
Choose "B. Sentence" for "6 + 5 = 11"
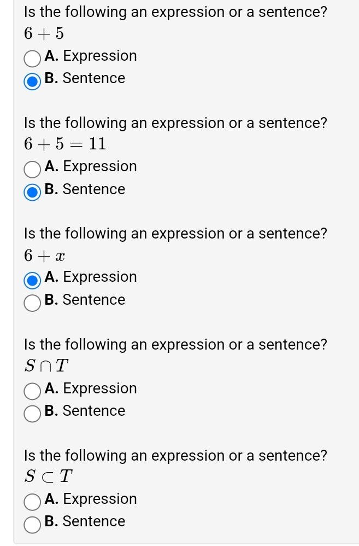32,193
